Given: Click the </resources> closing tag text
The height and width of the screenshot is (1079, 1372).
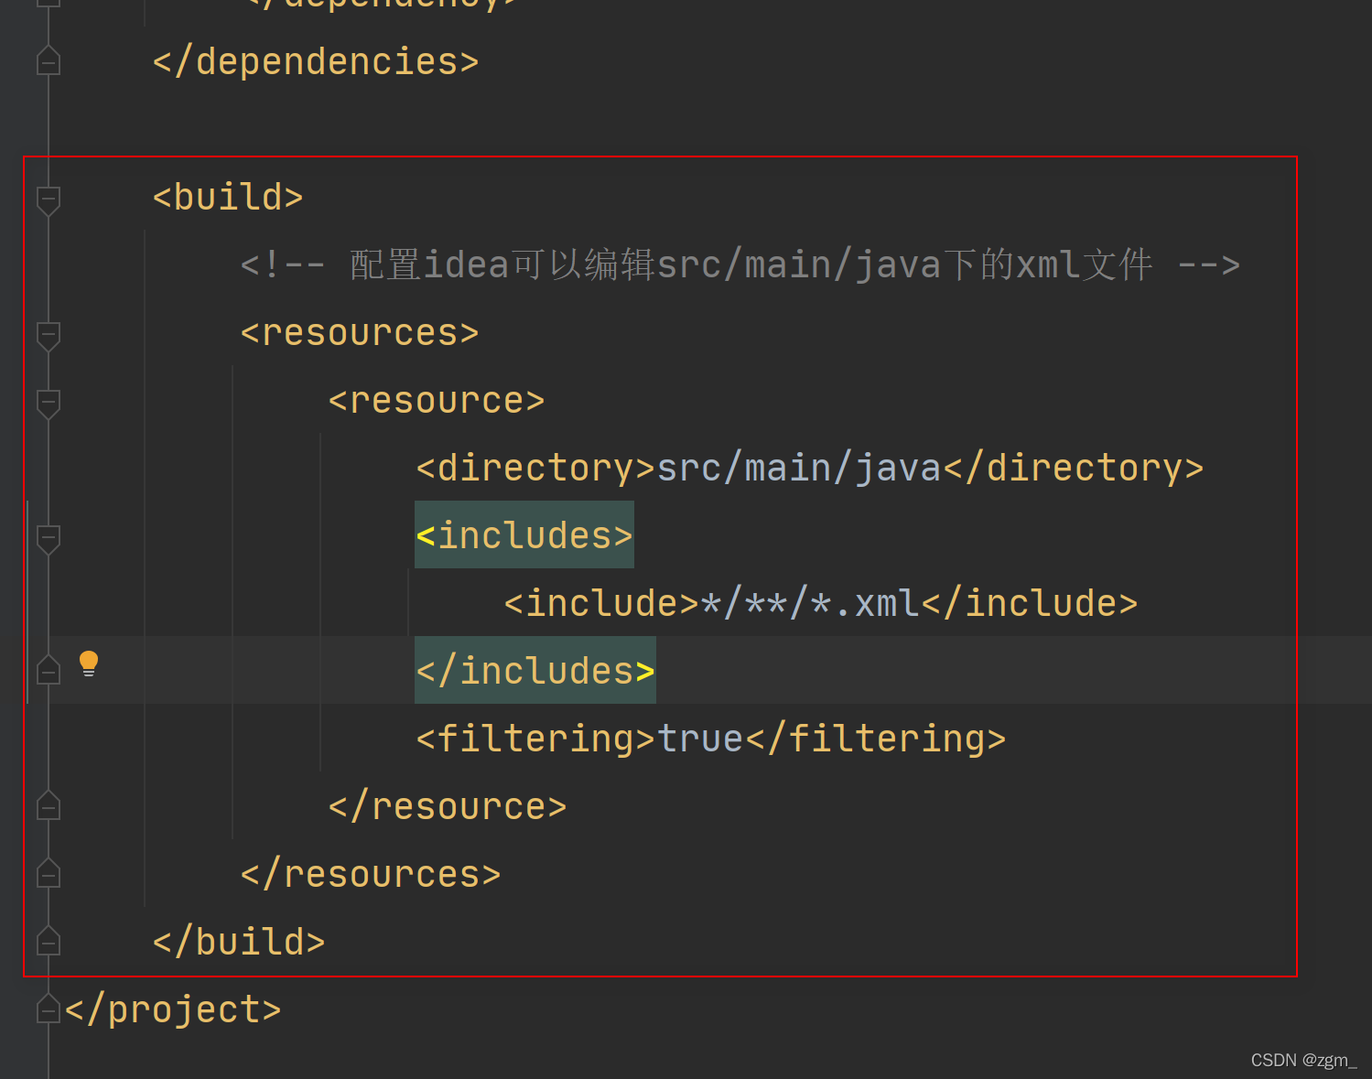Looking at the screenshot, I should [x=371, y=875].
